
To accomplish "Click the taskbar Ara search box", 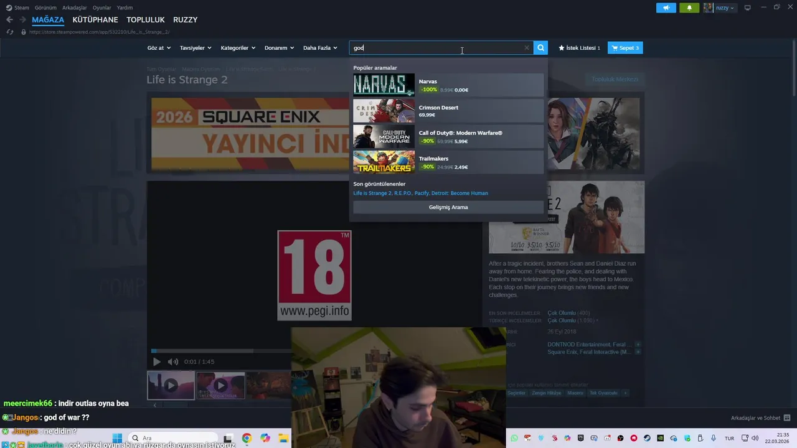I will click(173, 438).
